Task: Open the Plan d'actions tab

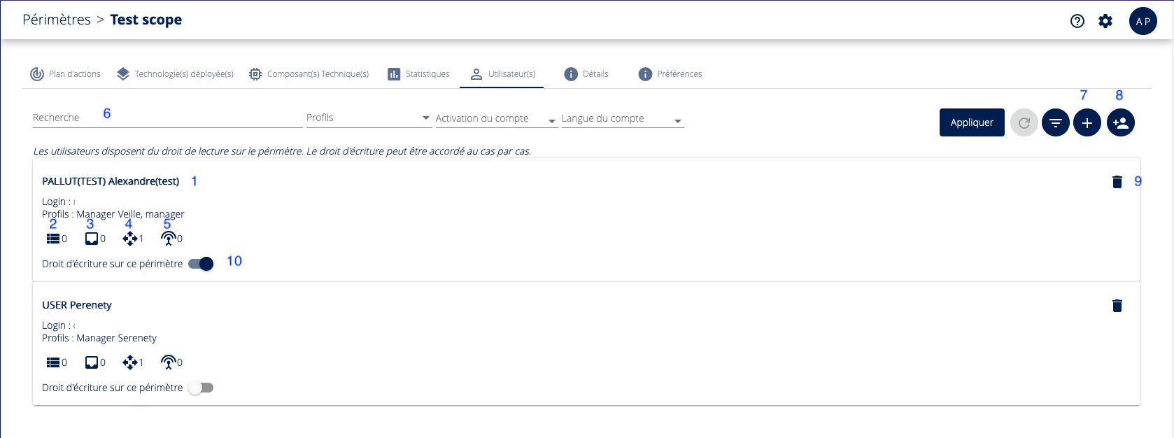Action: pyautogui.click(x=66, y=74)
